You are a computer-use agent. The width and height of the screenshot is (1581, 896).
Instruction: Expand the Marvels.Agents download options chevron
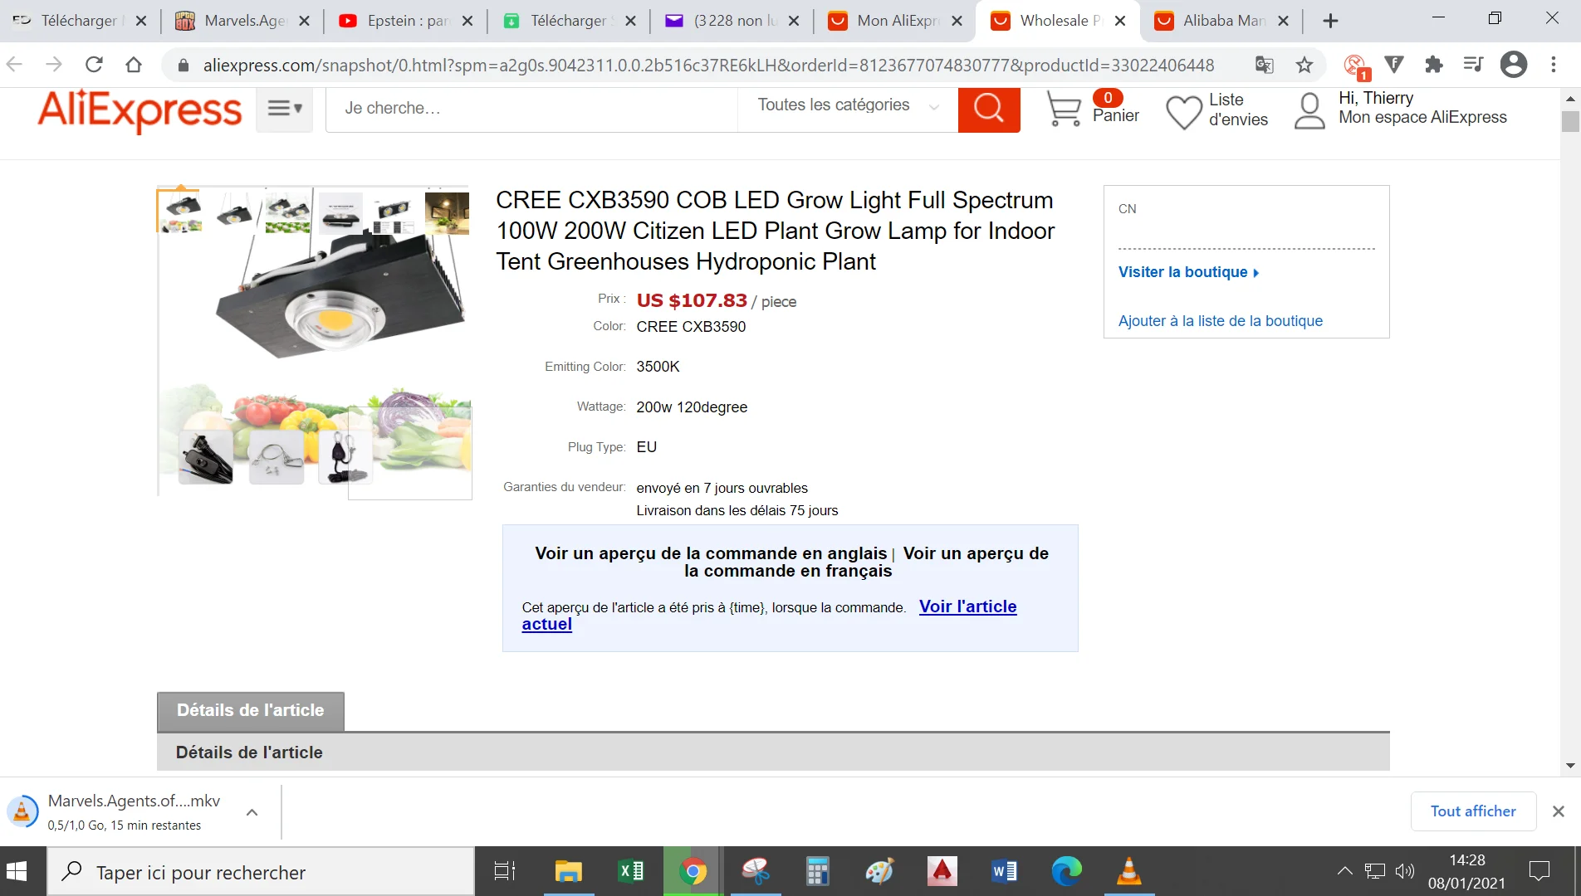[x=252, y=812]
